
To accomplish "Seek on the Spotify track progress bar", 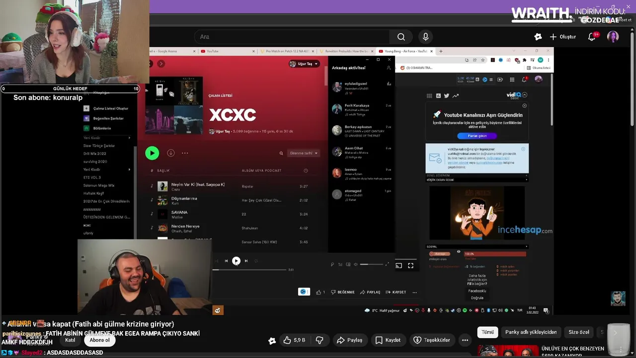I will 250,269.
